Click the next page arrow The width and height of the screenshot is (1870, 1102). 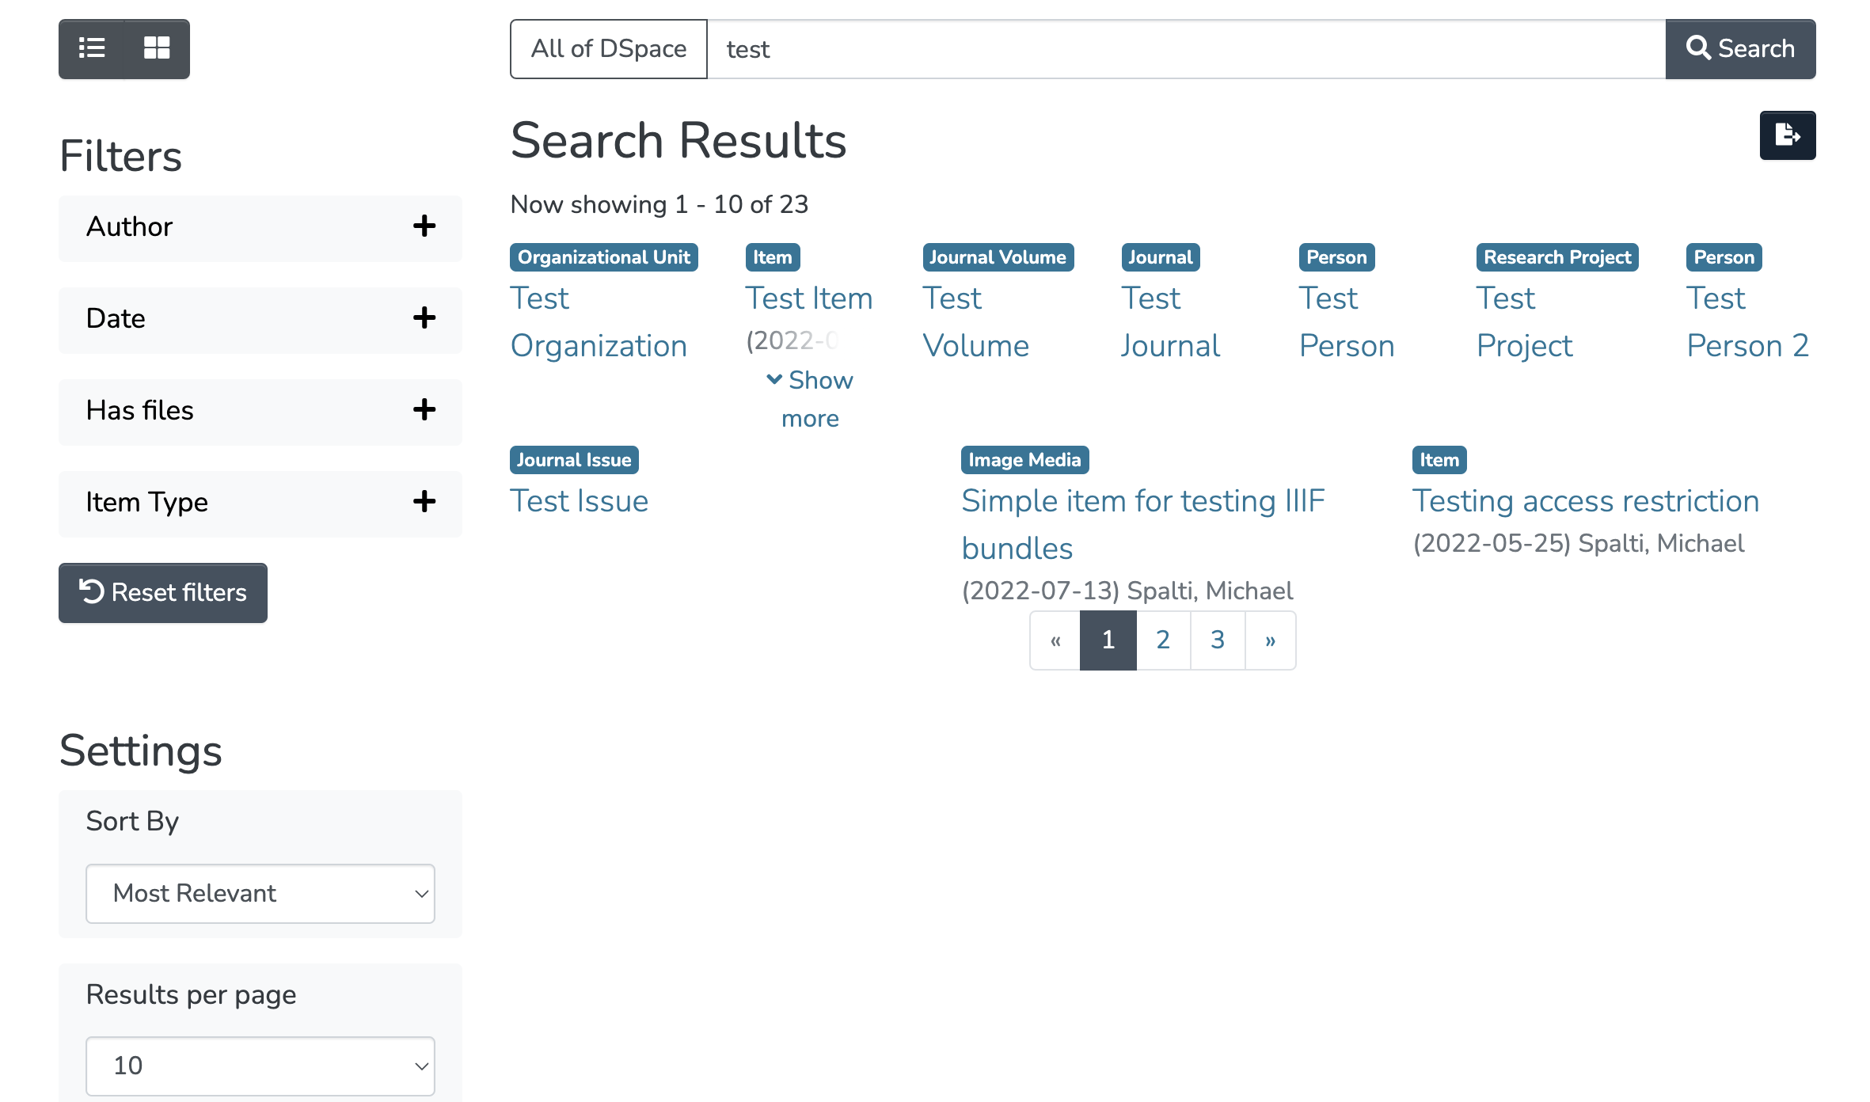pyautogui.click(x=1270, y=640)
